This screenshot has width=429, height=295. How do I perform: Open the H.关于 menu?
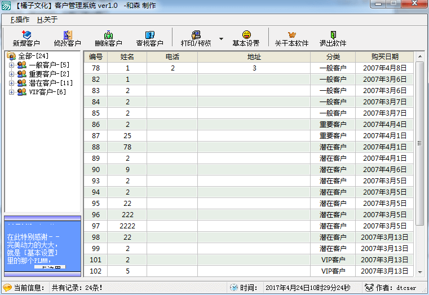coord(47,20)
